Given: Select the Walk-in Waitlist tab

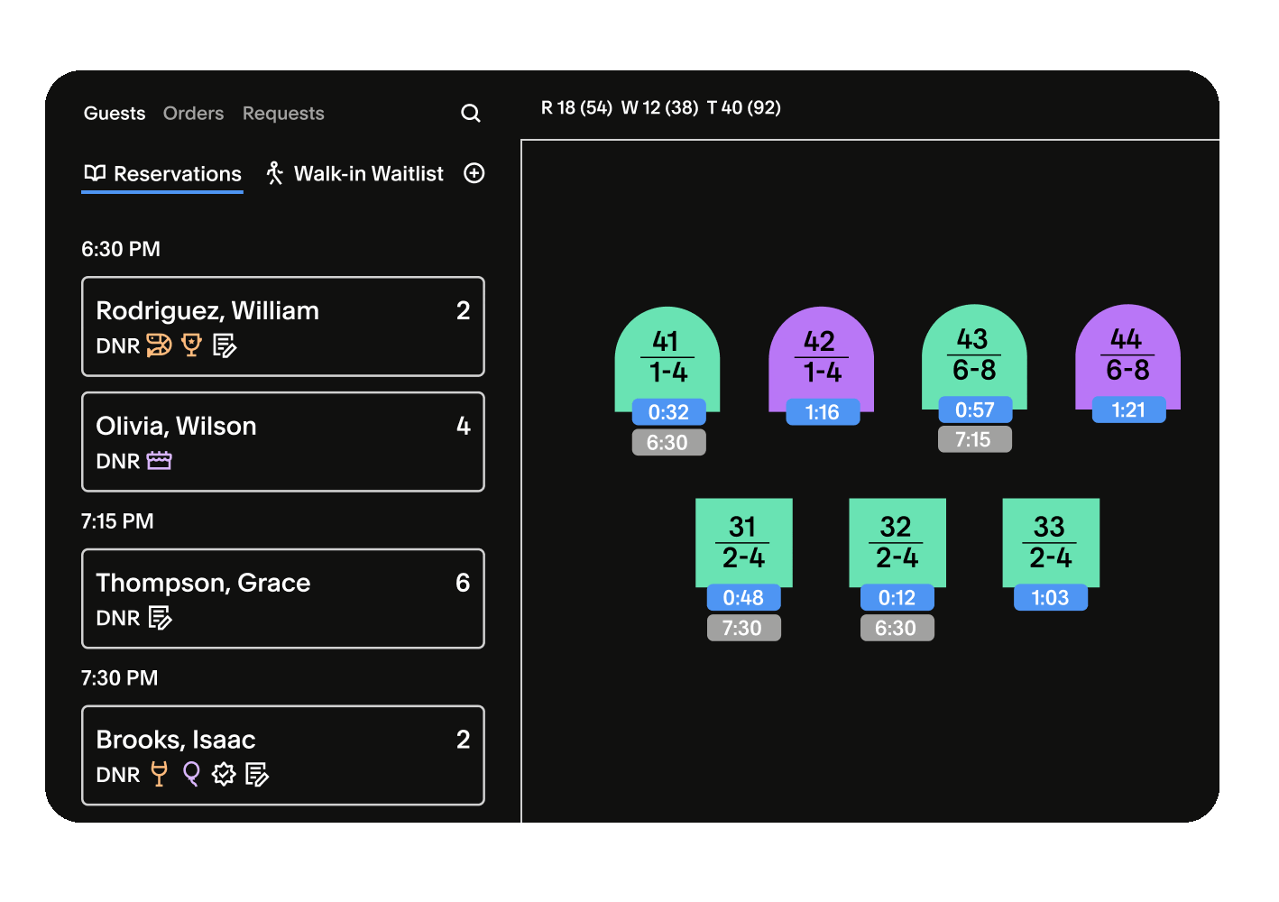Looking at the screenshot, I should 354,173.
